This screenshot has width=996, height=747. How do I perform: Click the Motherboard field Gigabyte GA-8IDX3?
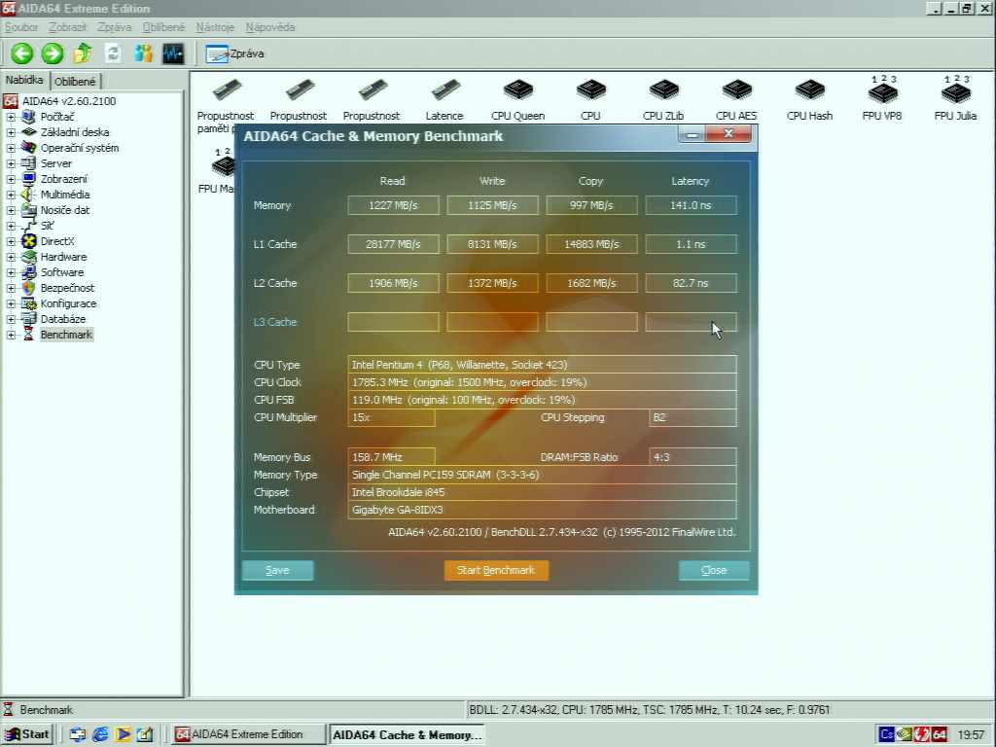(542, 510)
